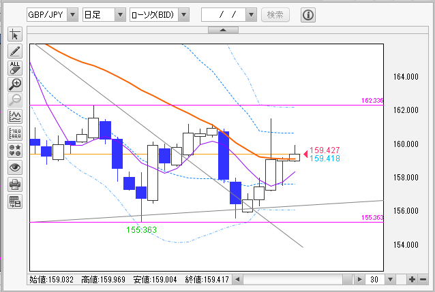Click the greyed zoom out magnifier
Screen dimensions: 435x292
pos(15,100)
